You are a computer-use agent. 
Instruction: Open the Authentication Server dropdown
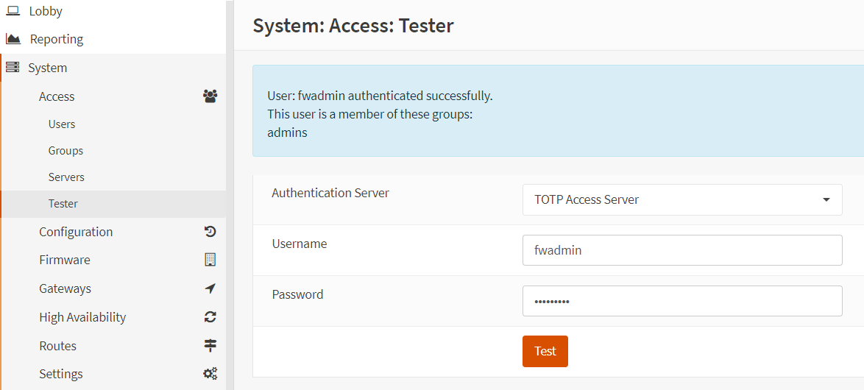(681, 200)
